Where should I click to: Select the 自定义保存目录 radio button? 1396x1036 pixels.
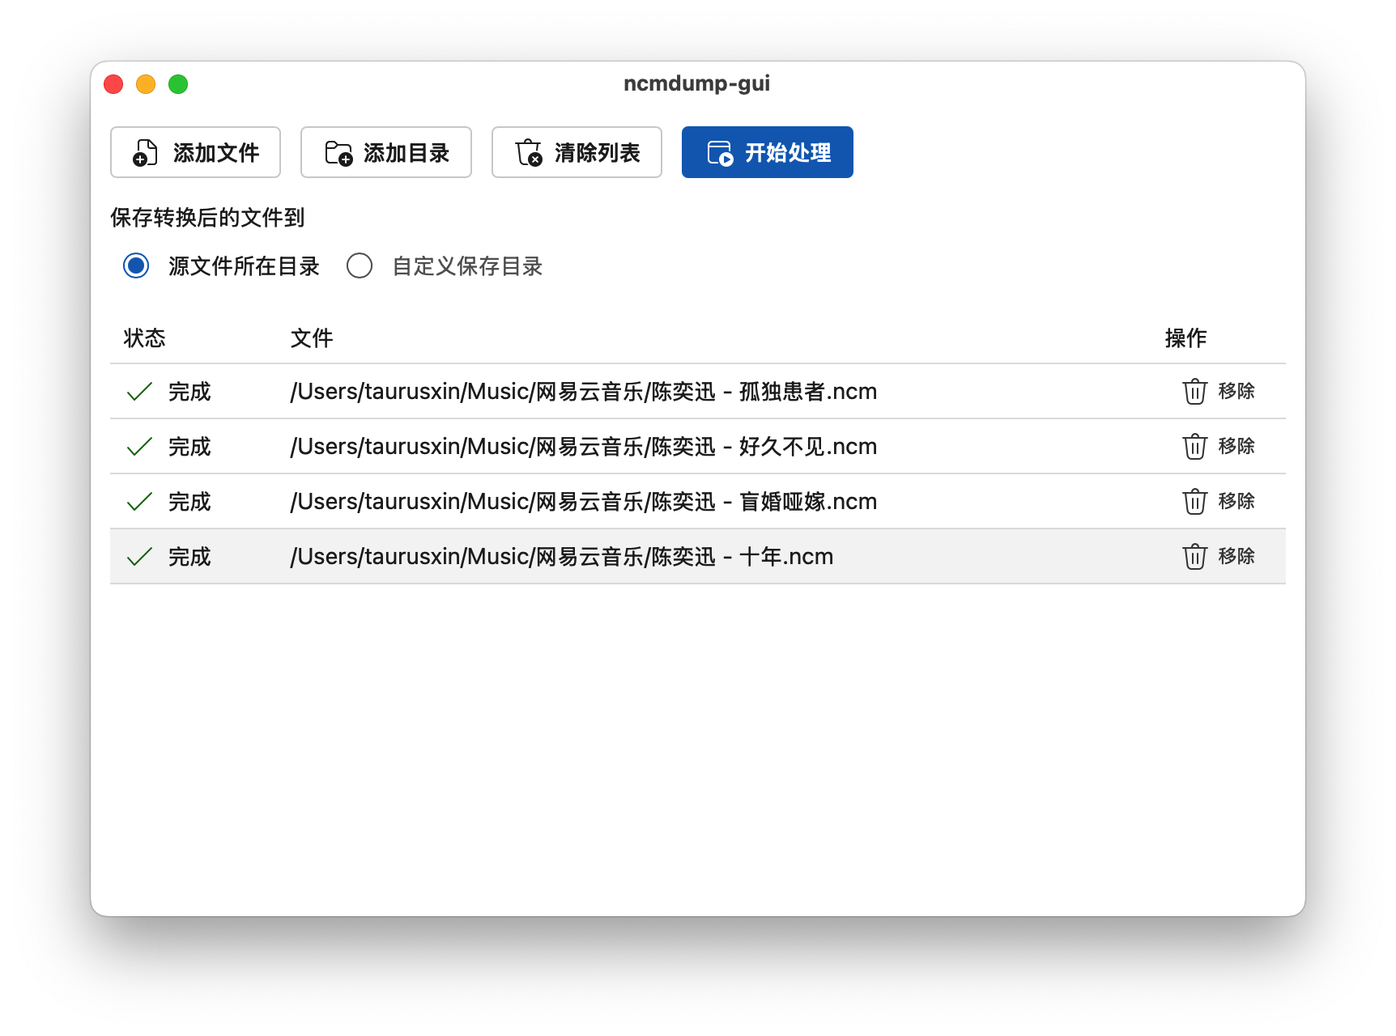click(x=360, y=265)
